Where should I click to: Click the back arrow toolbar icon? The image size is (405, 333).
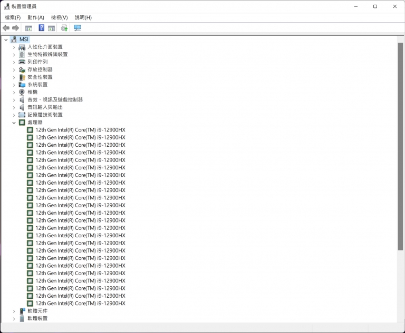click(6, 28)
